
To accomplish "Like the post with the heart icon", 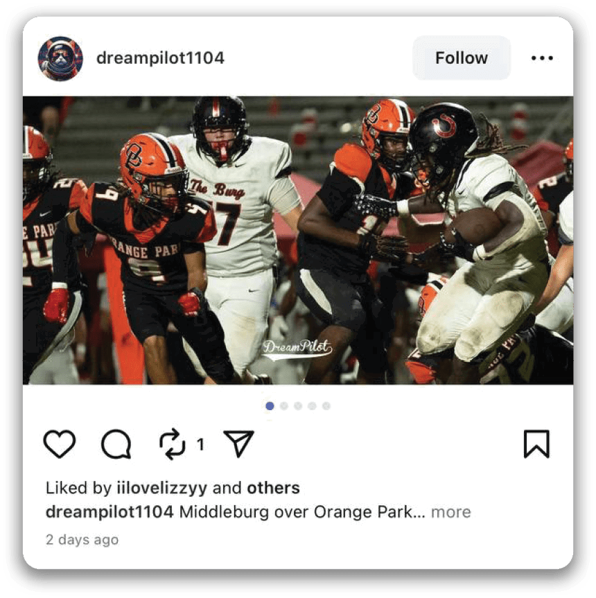I will pyautogui.click(x=60, y=443).
